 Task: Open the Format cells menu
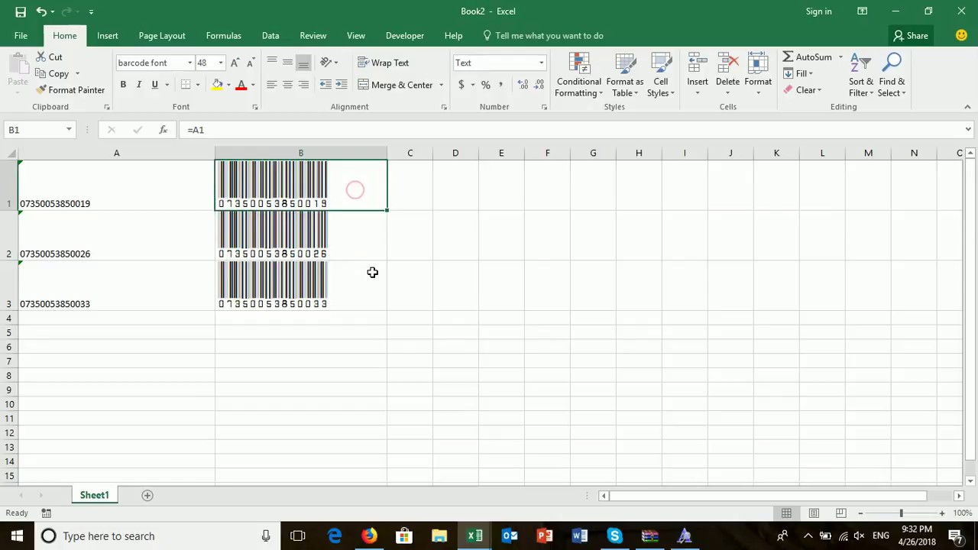point(758,76)
